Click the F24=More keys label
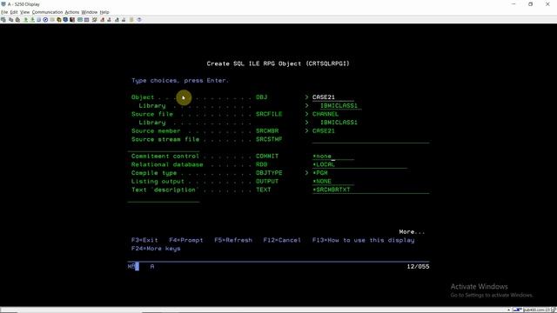The width and height of the screenshot is (557, 313). coord(156,249)
